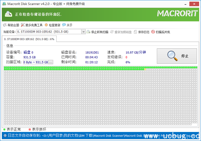Click the MACRORIT logo
Image resolution: width=201 pixels, height=141 pixels.
(177, 13)
